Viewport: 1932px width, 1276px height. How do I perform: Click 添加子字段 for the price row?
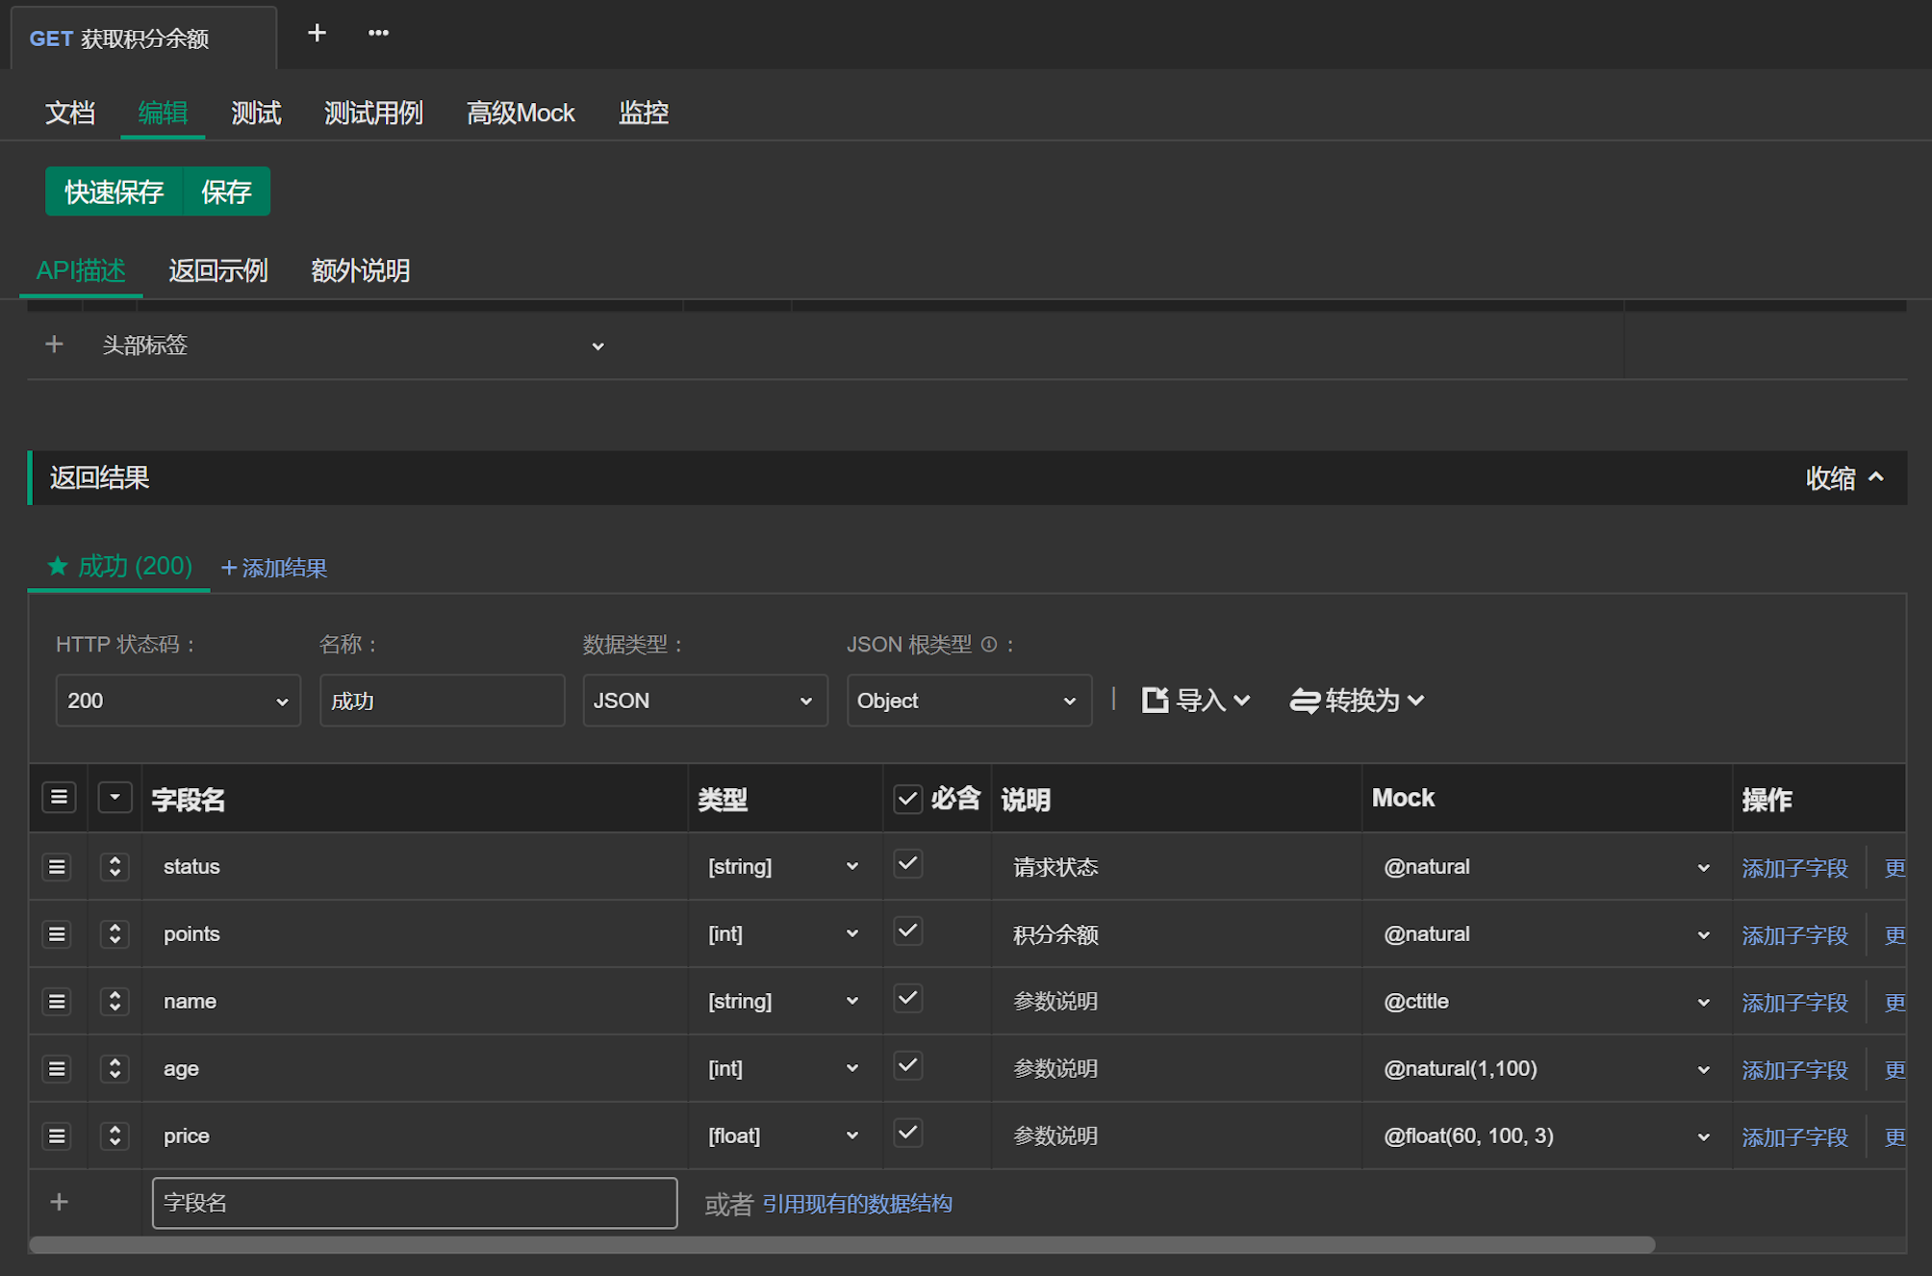click(x=1794, y=1137)
